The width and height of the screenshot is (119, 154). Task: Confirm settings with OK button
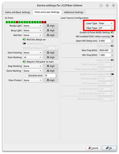click(109, 148)
